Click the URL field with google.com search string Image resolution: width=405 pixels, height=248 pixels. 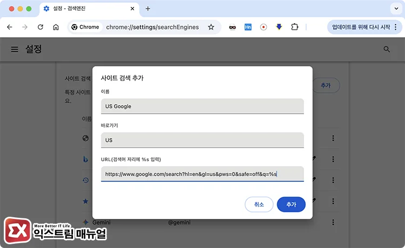click(202, 174)
